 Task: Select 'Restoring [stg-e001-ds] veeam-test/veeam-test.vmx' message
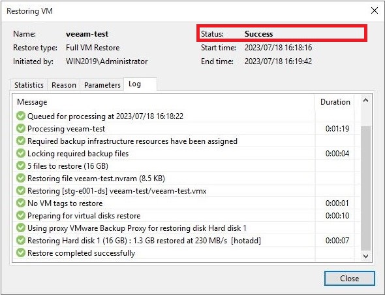(x=117, y=191)
